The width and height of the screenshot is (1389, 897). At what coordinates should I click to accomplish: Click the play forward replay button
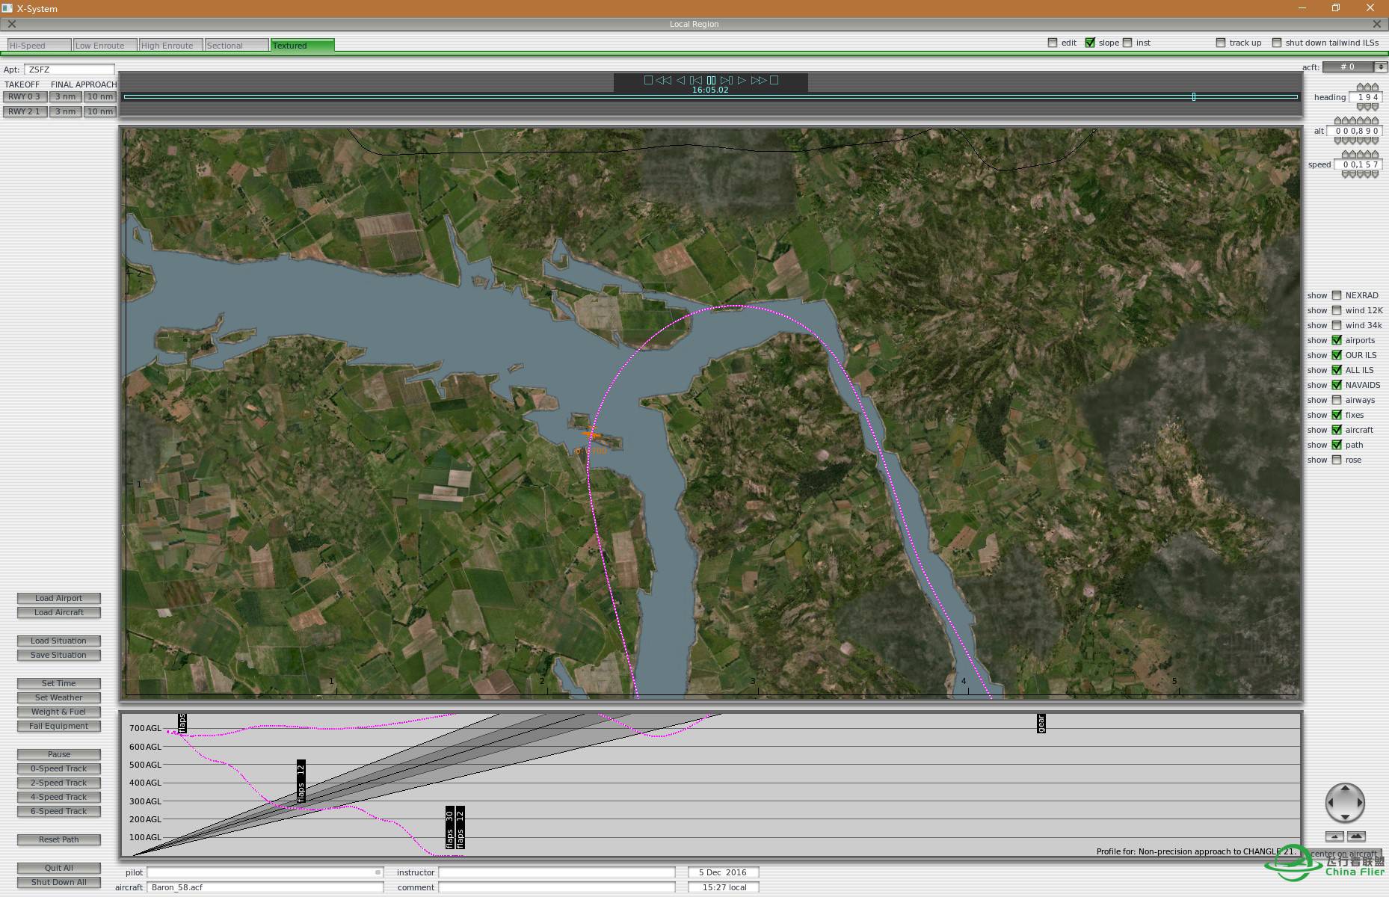click(x=742, y=80)
